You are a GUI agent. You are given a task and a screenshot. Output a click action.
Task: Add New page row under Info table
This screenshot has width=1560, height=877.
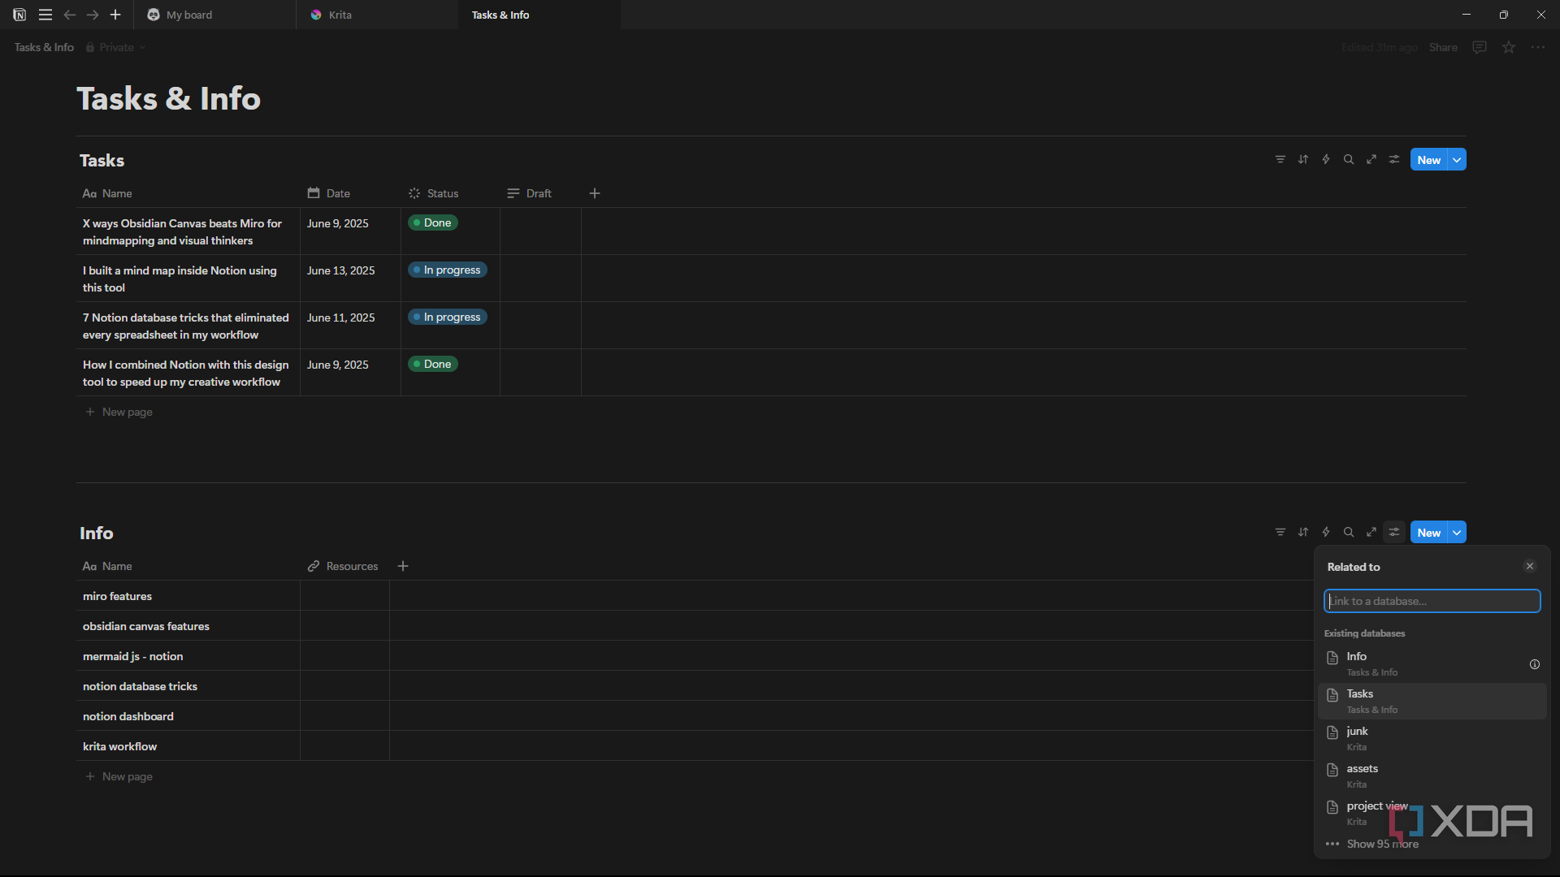(119, 776)
